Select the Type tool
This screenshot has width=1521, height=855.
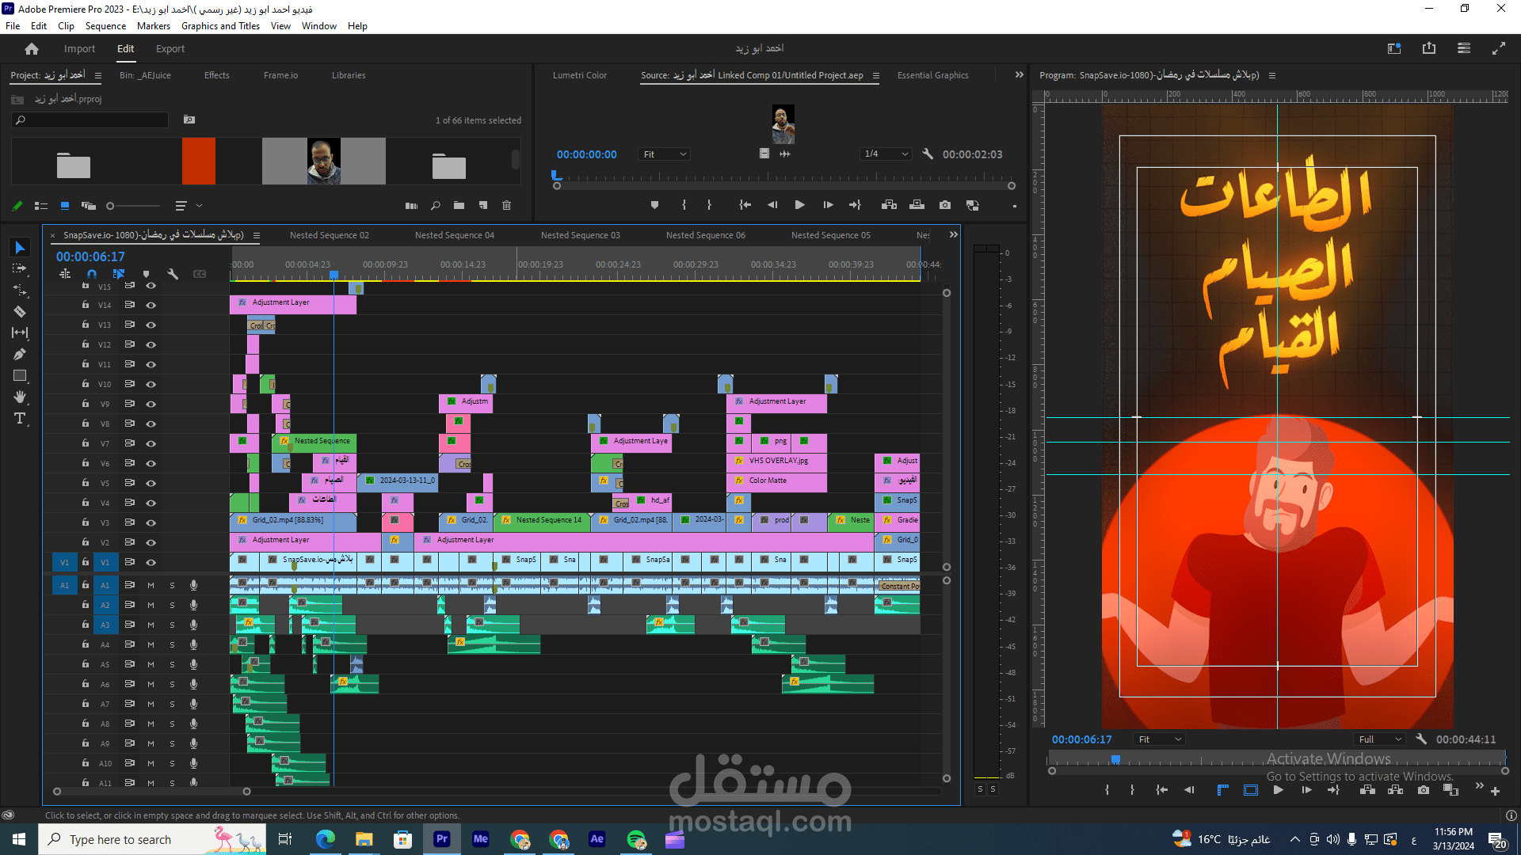click(20, 418)
